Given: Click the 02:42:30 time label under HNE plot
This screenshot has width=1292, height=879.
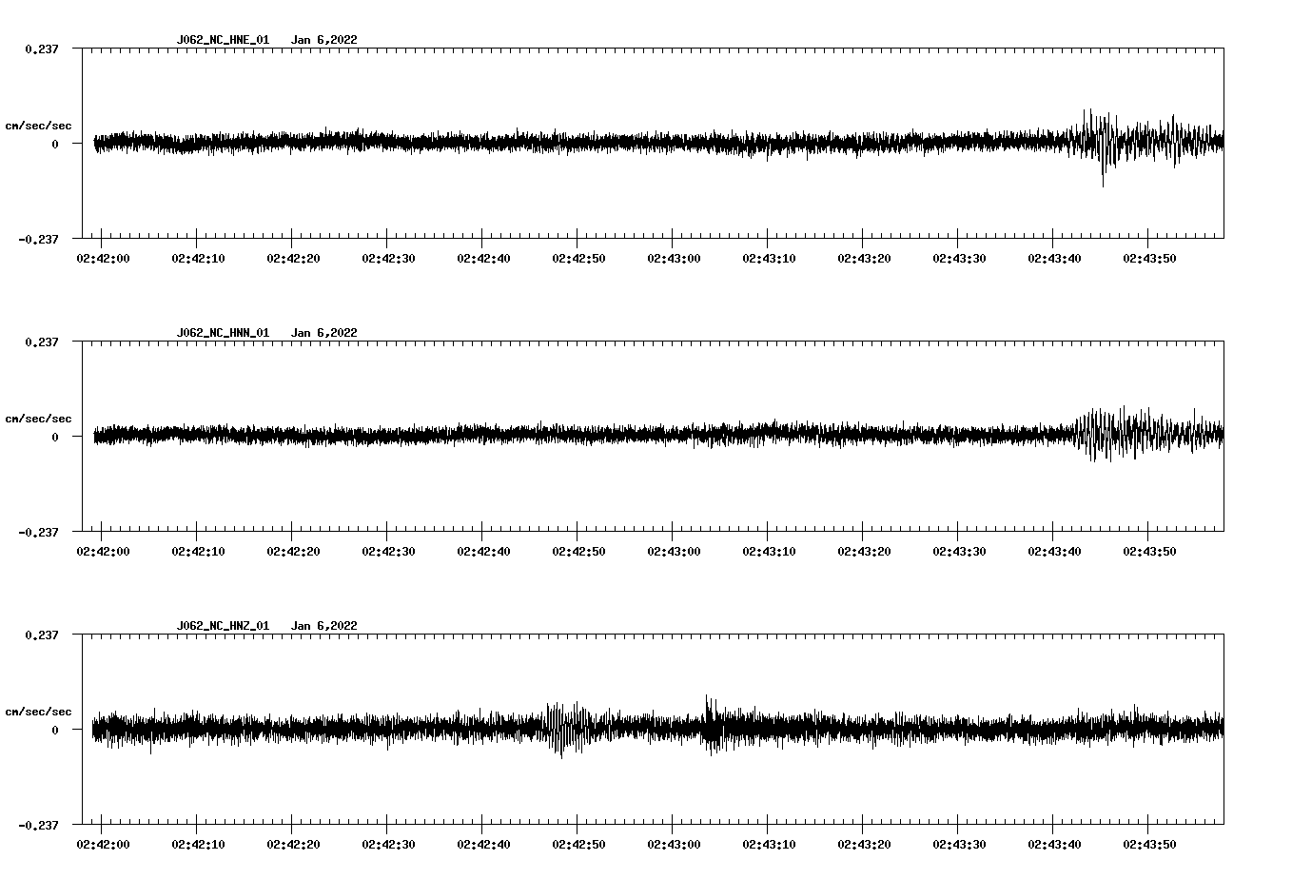Looking at the screenshot, I should [x=388, y=258].
